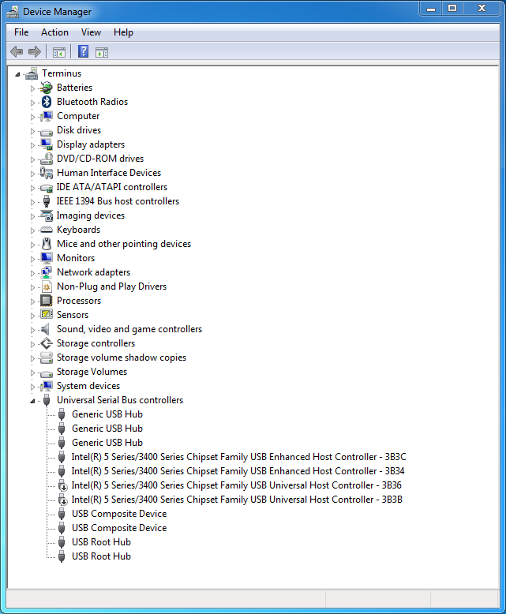The image size is (506, 614).
Task: Select Enhanced Host Controller - 3B3C
Action: 239,457
